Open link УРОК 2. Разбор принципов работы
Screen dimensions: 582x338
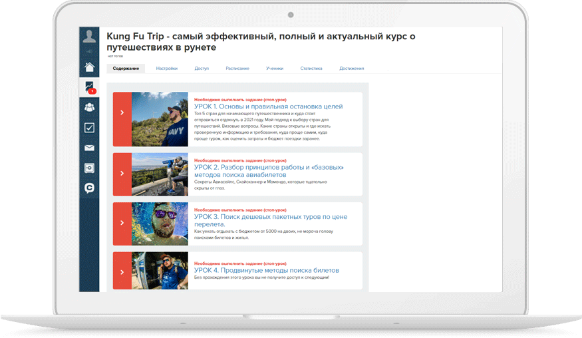(x=269, y=171)
